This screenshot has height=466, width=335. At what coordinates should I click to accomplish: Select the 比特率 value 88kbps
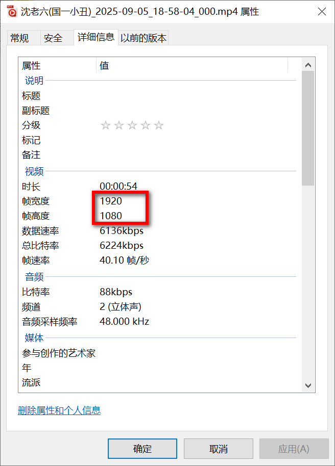pos(116,292)
